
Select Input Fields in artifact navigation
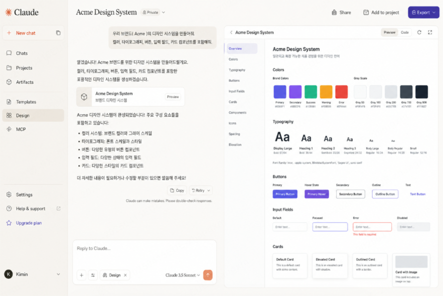[x=236, y=91]
